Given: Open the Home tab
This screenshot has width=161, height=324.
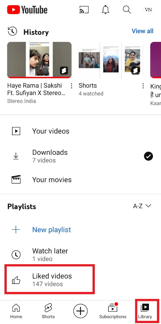Looking at the screenshot, I should pyautogui.click(x=16, y=311).
